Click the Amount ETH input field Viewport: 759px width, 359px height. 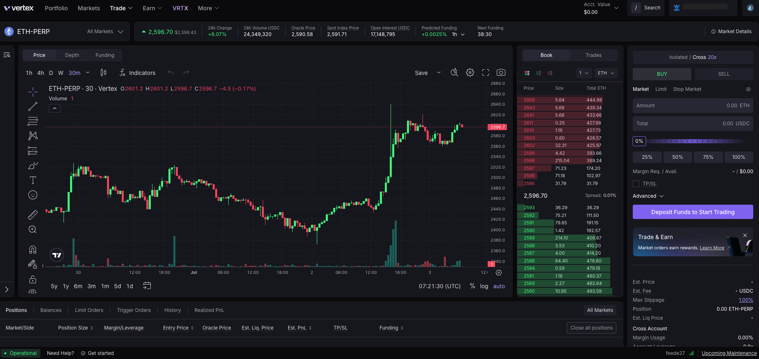pyautogui.click(x=693, y=106)
